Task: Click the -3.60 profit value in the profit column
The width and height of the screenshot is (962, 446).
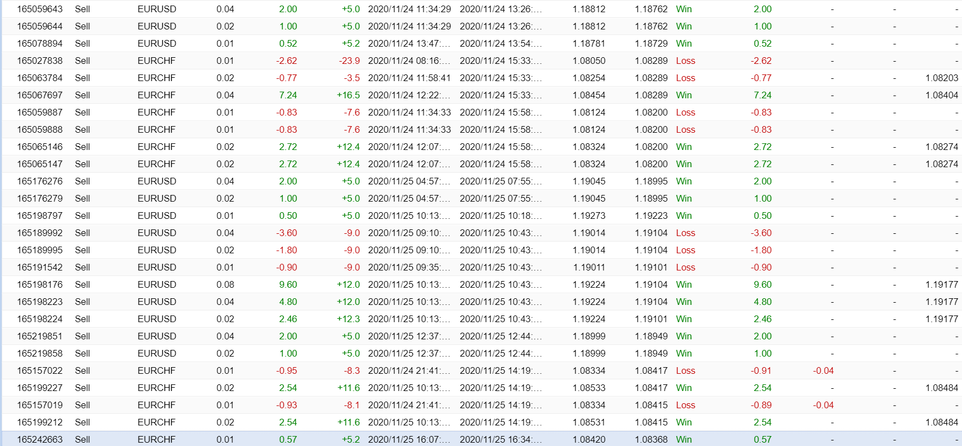Action: point(287,233)
